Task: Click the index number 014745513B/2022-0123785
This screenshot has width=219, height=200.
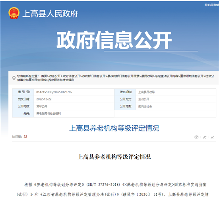Action: click(54, 92)
